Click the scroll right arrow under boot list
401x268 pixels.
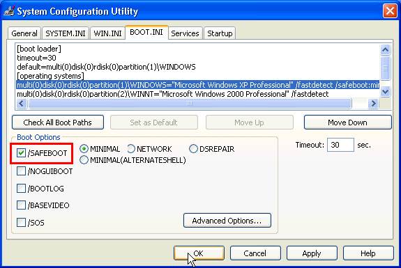(373, 103)
